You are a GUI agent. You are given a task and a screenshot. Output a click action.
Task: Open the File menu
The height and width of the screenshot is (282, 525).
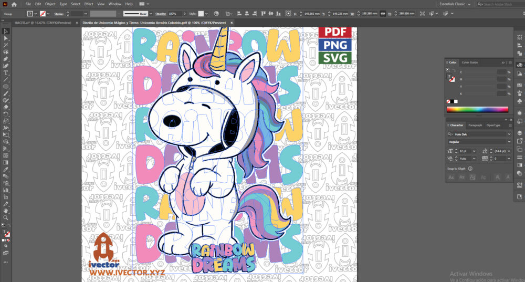[28, 4]
